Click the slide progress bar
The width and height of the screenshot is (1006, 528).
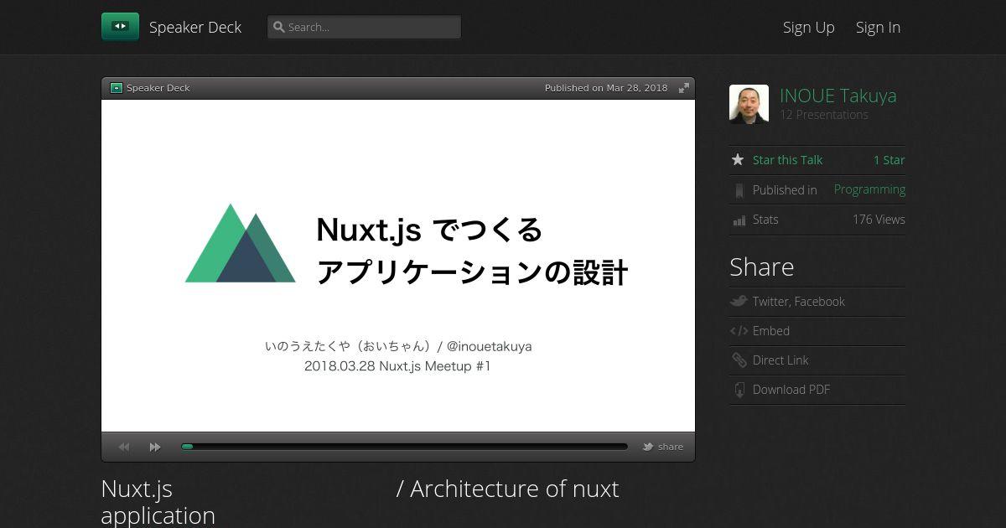point(404,447)
